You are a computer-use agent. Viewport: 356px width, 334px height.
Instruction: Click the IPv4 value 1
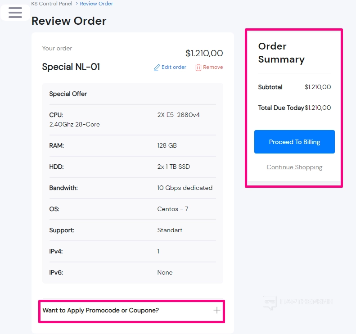click(158, 251)
